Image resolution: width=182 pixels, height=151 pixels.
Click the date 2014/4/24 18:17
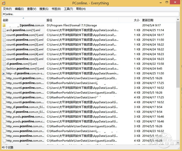pos(153,35)
